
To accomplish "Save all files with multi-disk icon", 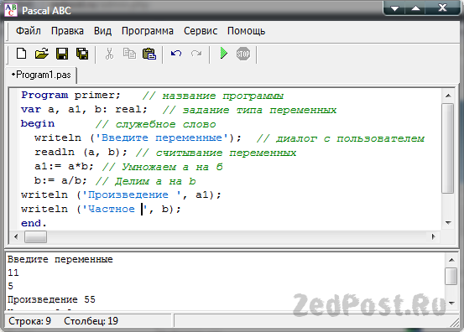I will point(82,54).
